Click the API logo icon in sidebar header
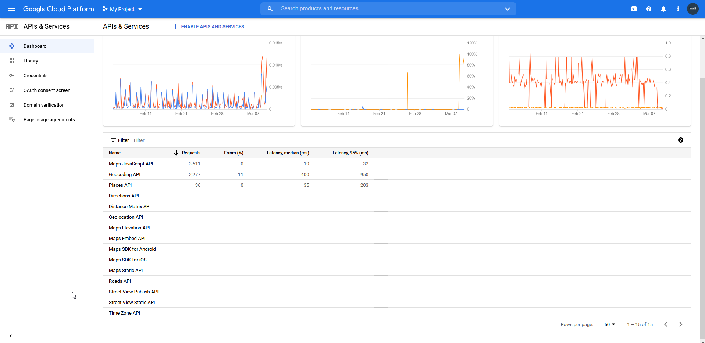The image size is (705, 343). 12,26
